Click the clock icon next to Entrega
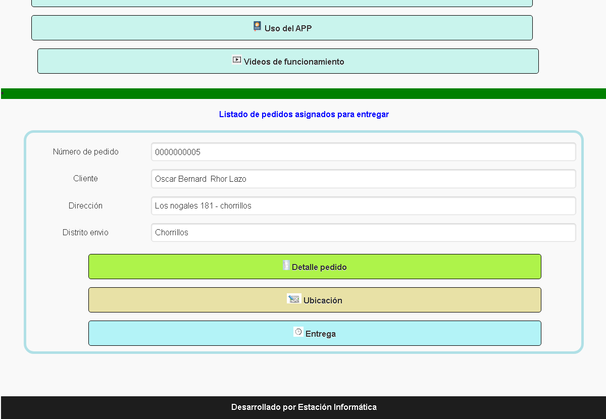606x419 pixels. point(298,332)
